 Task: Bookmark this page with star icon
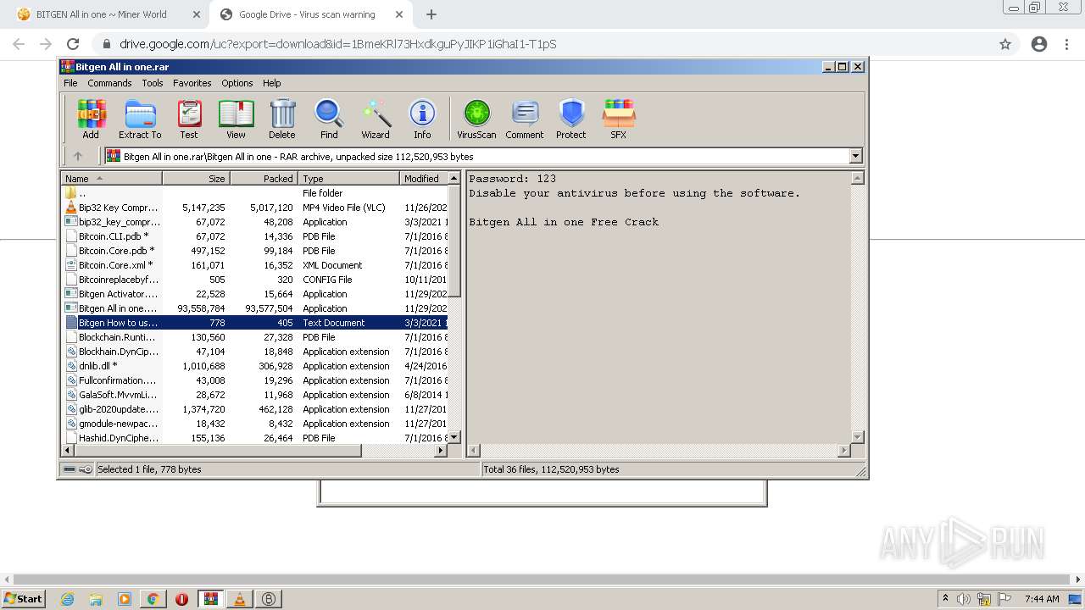[1005, 44]
